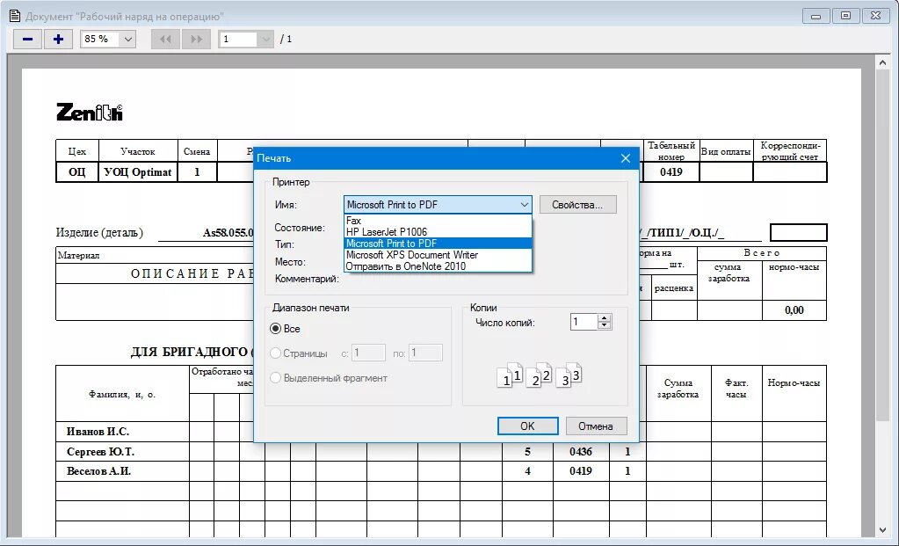Click the Число копий input field
899x546 pixels.
(584, 322)
